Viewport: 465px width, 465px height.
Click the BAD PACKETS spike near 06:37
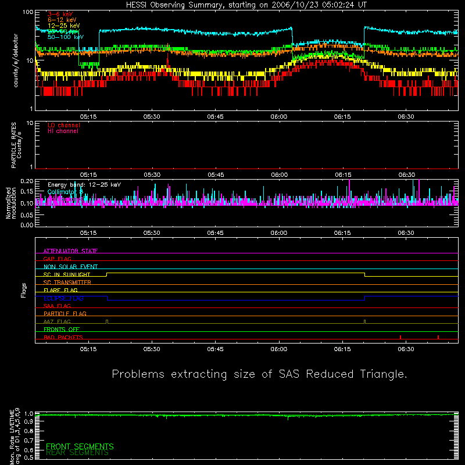click(x=438, y=337)
